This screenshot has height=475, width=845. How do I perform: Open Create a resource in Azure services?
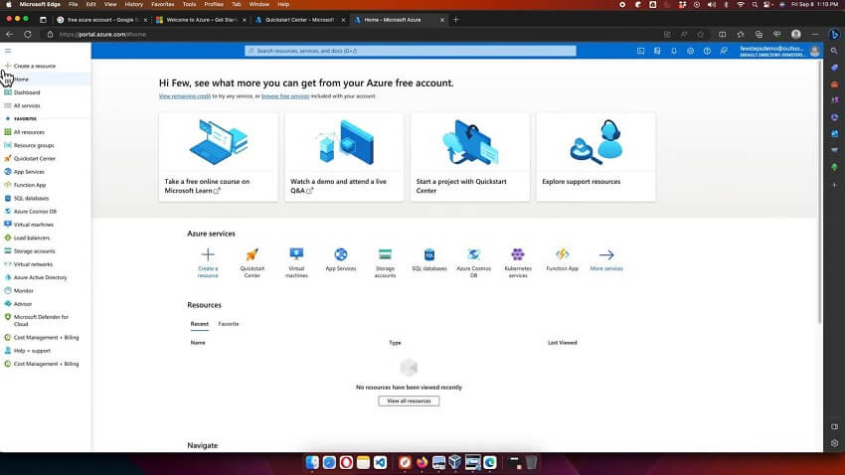click(208, 262)
